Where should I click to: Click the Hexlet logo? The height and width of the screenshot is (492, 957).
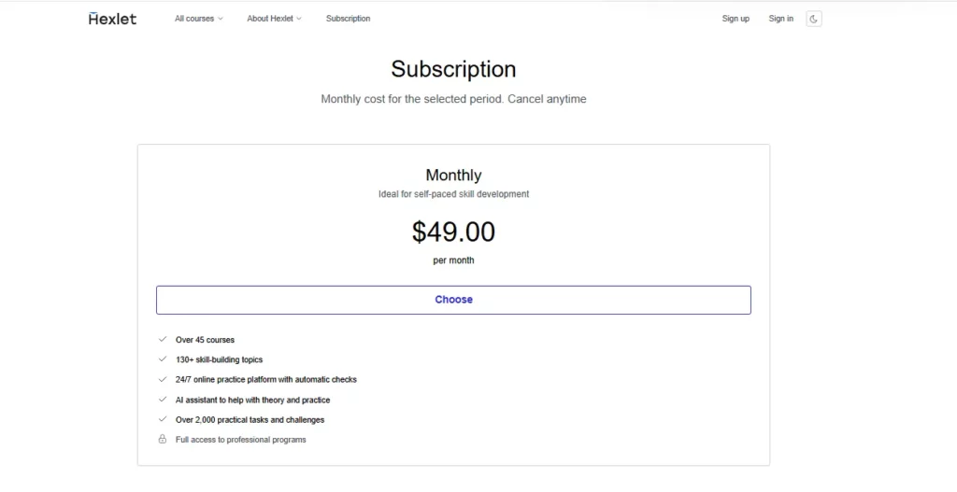click(x=113, y=19)
